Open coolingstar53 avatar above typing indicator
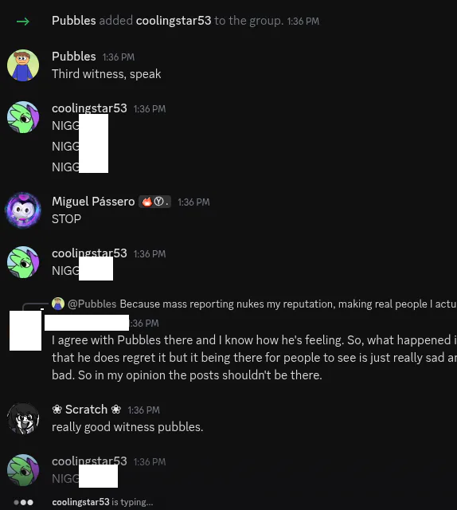Screen dimensions: 457x510 pyautogui.click(x=23, y=470)
